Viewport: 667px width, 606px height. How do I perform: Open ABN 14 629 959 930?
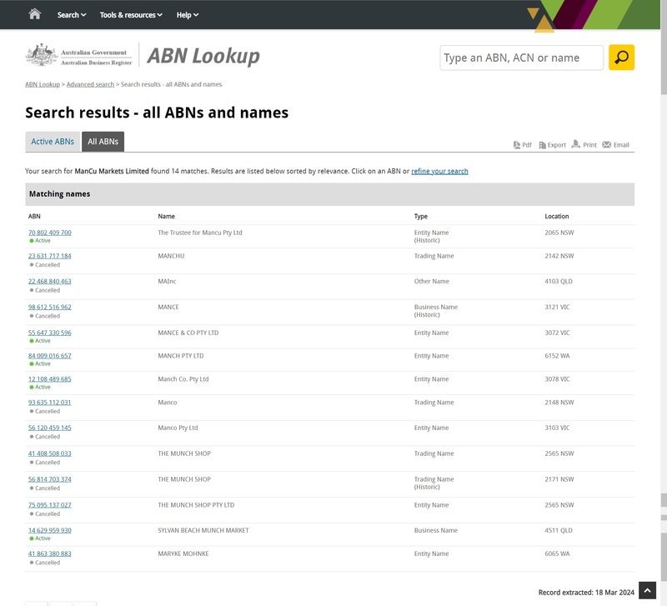click(50, 530)
